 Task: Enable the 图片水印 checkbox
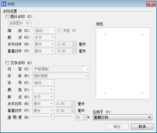click(x=7, y=17)
